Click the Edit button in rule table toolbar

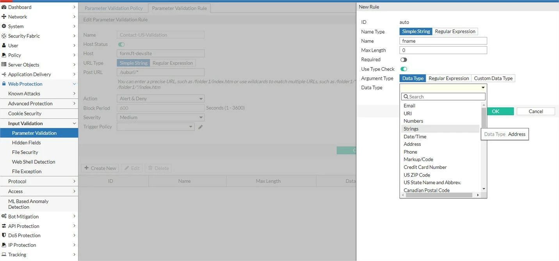tap(132, 168)
